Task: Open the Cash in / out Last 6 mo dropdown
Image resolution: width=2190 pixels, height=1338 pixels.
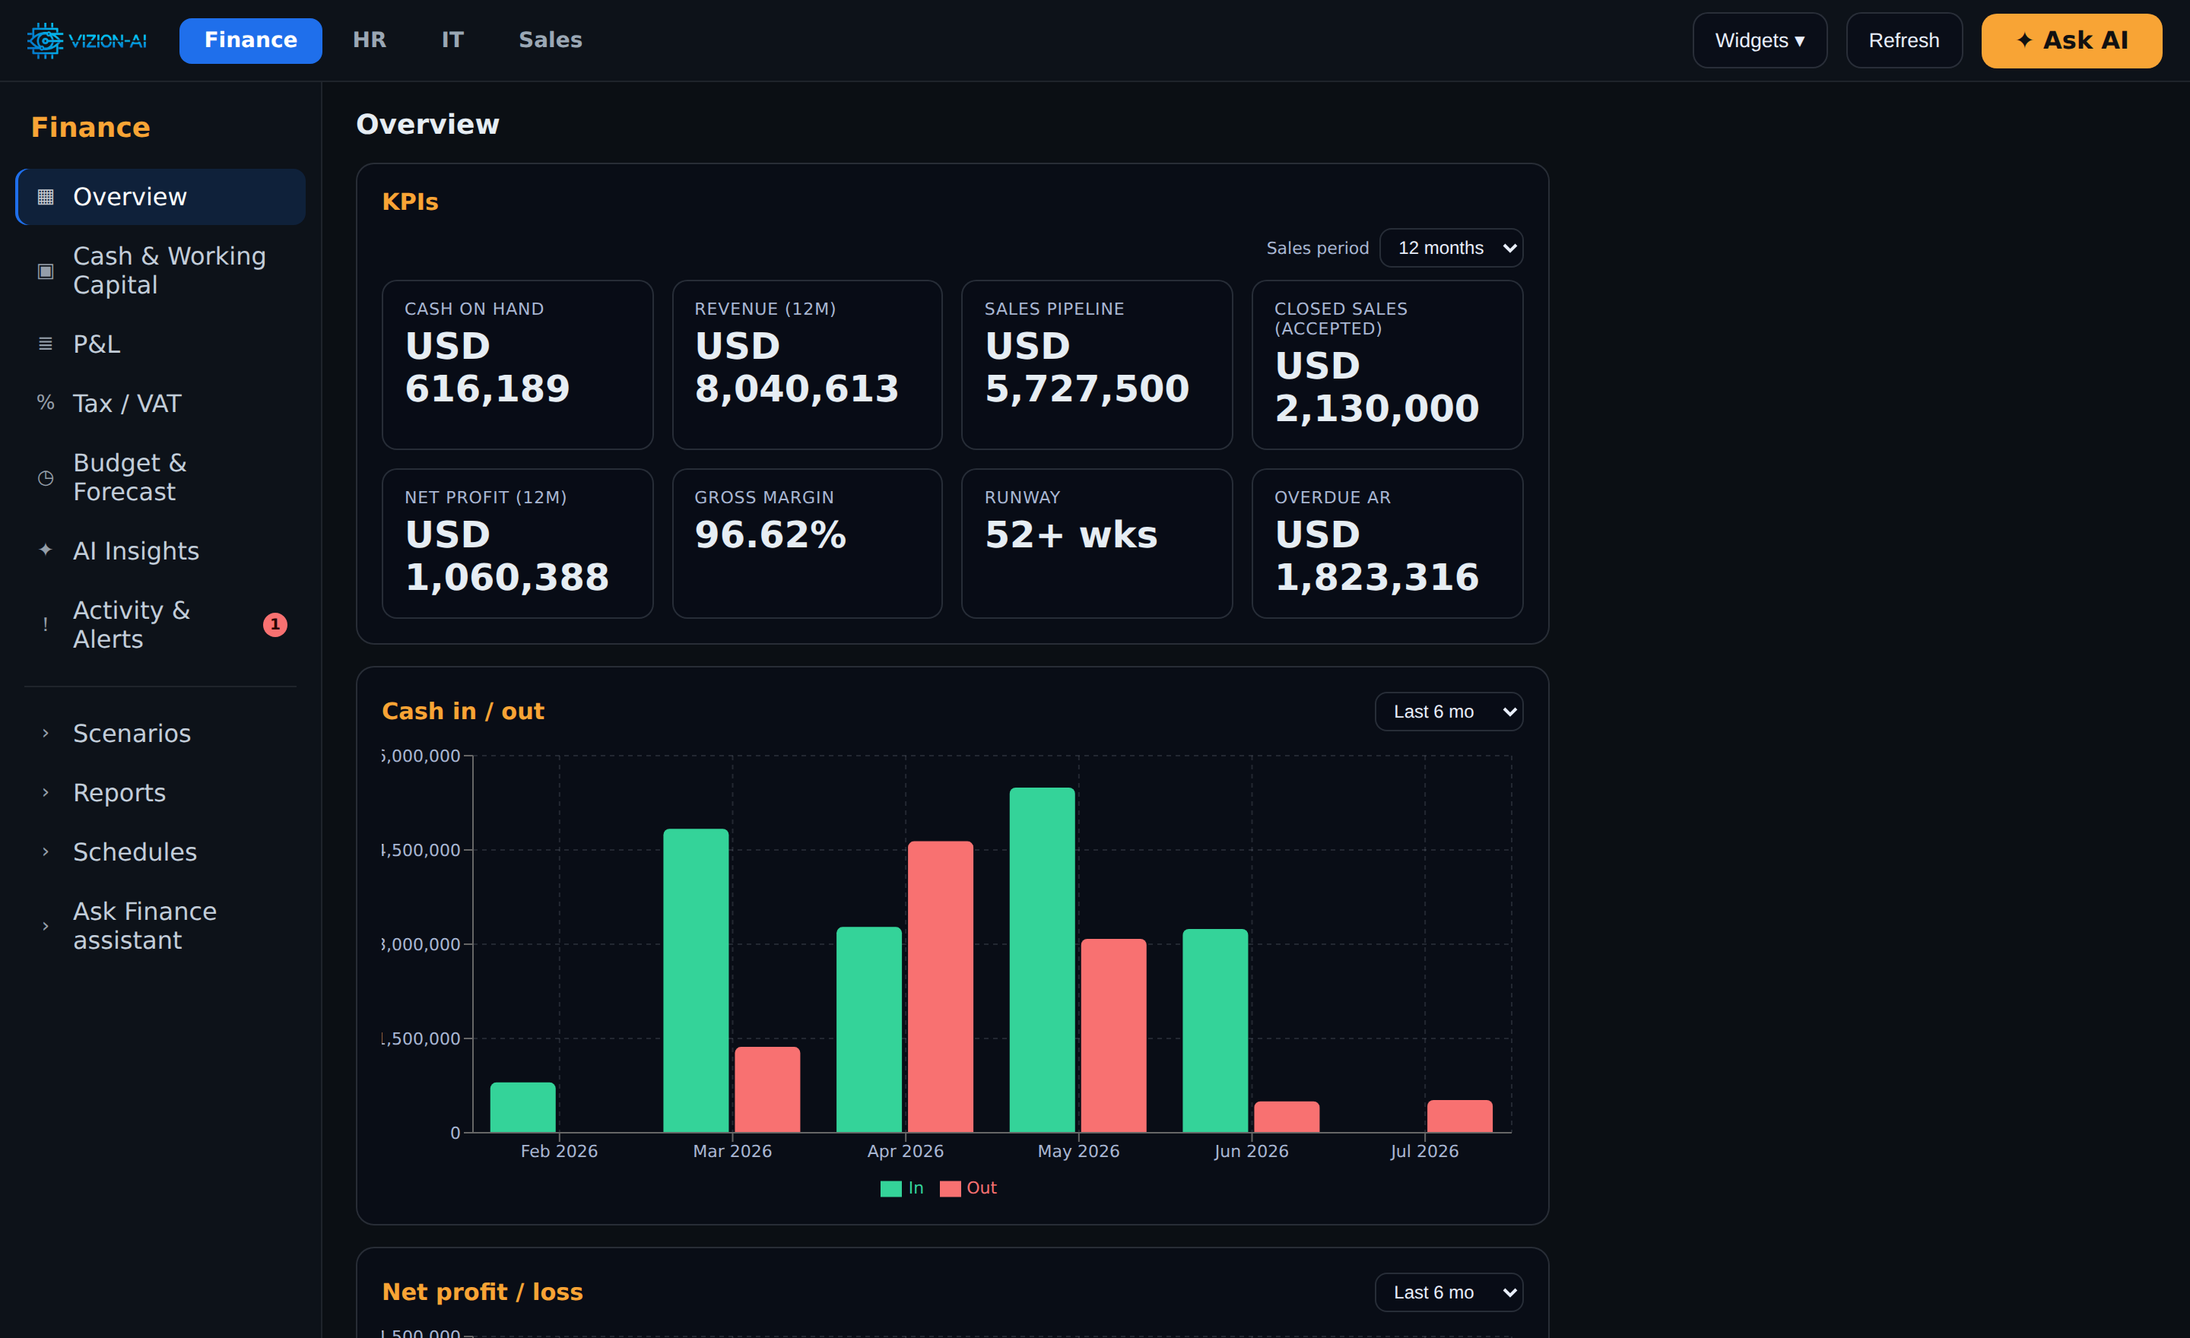Action: pos(1449,712)
